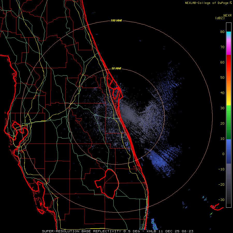
Task: Click the 70 dBZ scale value
Action: pos(222,47)
